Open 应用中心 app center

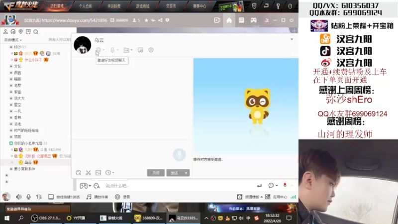point(276,197)
